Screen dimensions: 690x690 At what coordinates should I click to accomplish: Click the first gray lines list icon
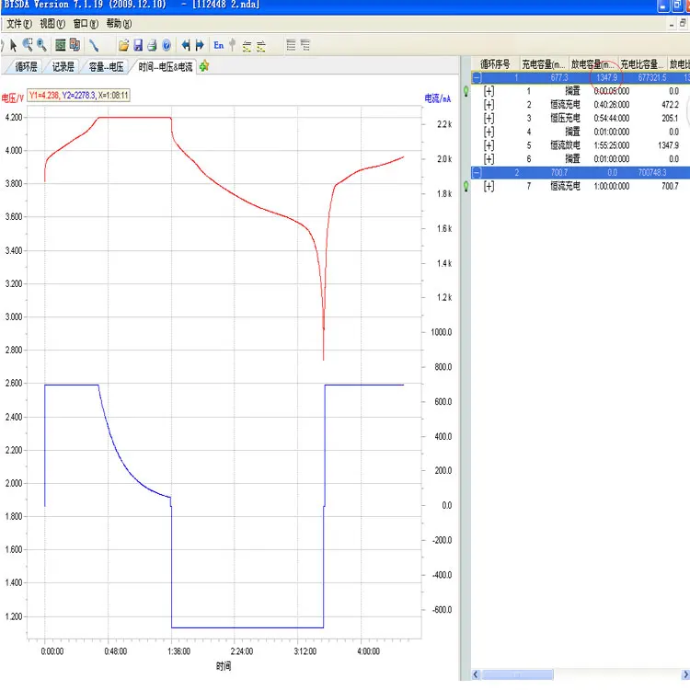click(x=291, y=45)
